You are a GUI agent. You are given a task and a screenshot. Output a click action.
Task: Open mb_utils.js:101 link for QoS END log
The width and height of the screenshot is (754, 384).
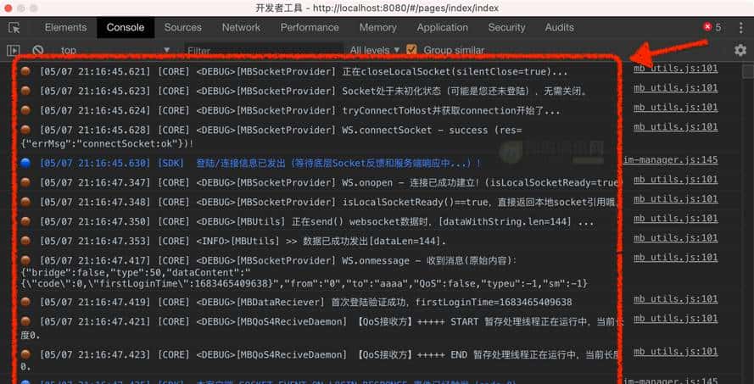point(676,351)
